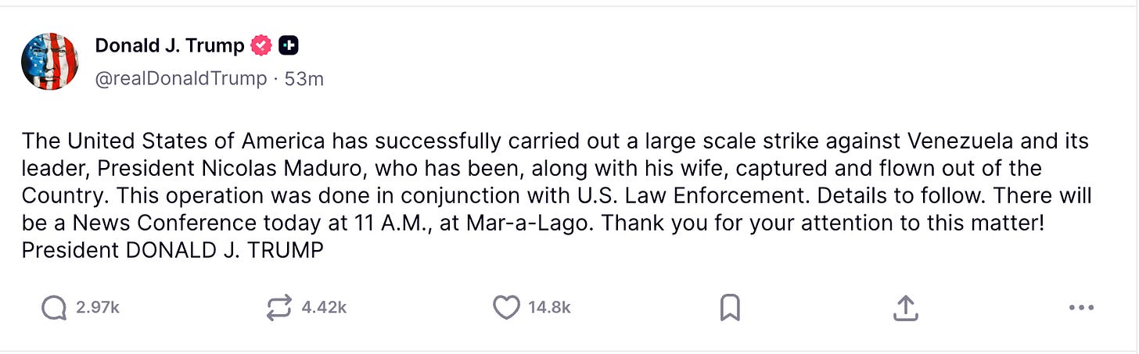Click the repost arrows icon
Viewport: 1139px width, 354px height.
point(279,308)
